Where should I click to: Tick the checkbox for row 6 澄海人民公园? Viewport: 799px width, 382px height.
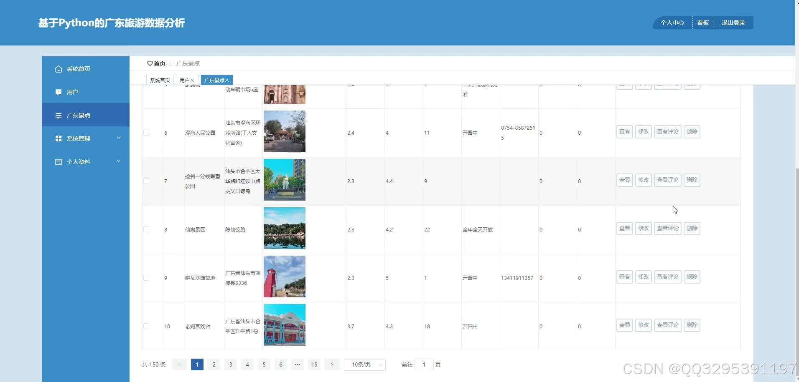146,133
